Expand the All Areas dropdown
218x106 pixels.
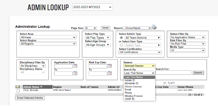(48, 37)
